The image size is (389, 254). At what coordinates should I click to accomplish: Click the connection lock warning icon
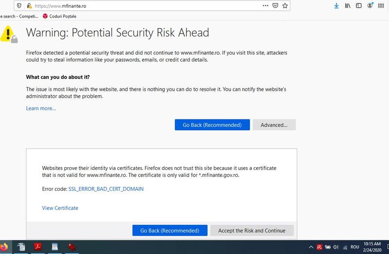click(x=29, y=6)
